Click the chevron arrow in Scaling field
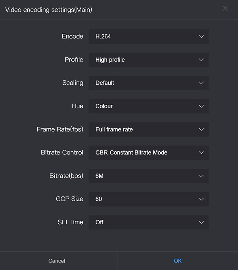 pos(201,83)
